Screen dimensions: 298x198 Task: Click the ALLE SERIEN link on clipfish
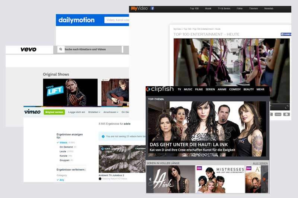tap(260, 163)
